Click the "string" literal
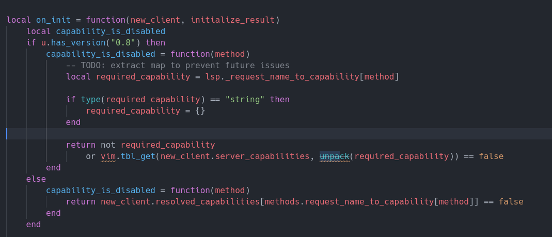This screenshot has height=237, width=552. [245, 99]
